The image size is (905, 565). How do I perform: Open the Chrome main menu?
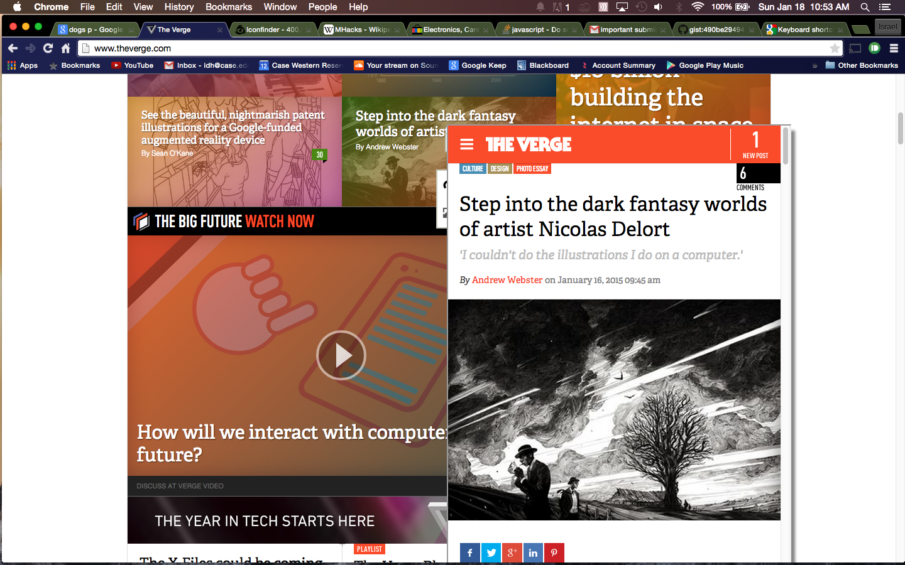coord(894,48)
